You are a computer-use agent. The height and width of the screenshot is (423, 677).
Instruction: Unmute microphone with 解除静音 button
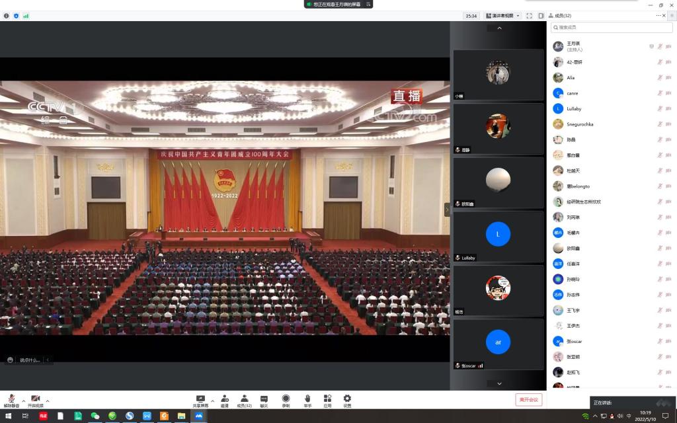pos(11,399)
